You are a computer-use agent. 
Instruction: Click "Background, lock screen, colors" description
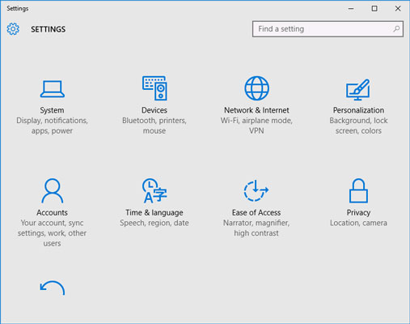[x=358, y=126]
